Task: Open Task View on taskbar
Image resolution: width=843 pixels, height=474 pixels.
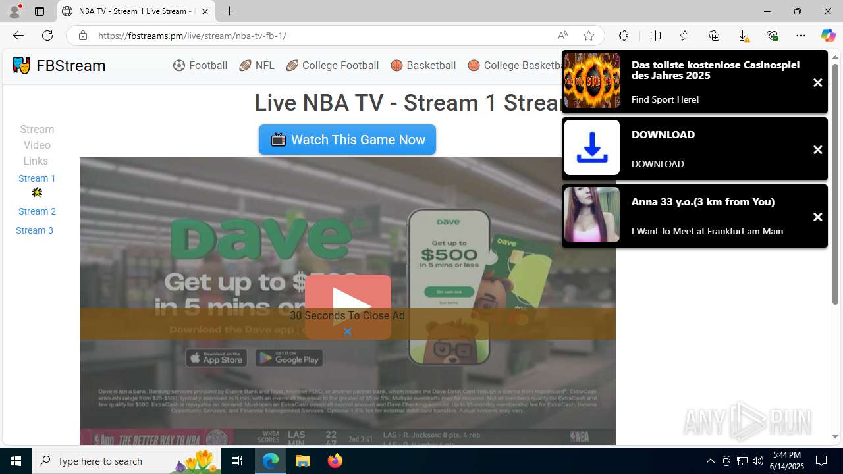Action: coord(238,461)
